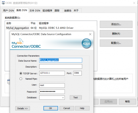Click the TCP/IP Server address field

click(52, 73)
